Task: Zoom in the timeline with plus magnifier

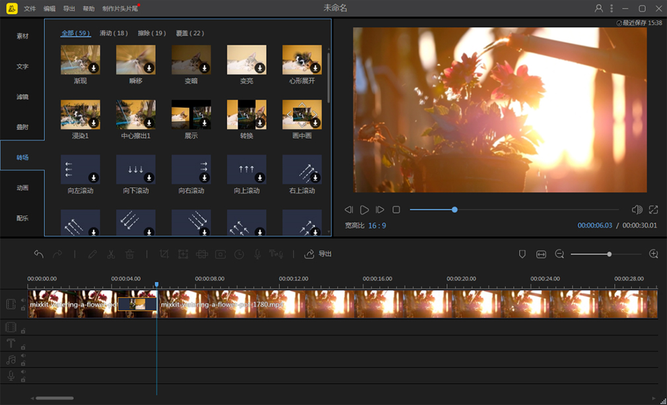Action: click(x=654, y=254)
